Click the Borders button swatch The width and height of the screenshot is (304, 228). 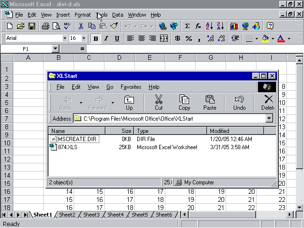point(249,38)
